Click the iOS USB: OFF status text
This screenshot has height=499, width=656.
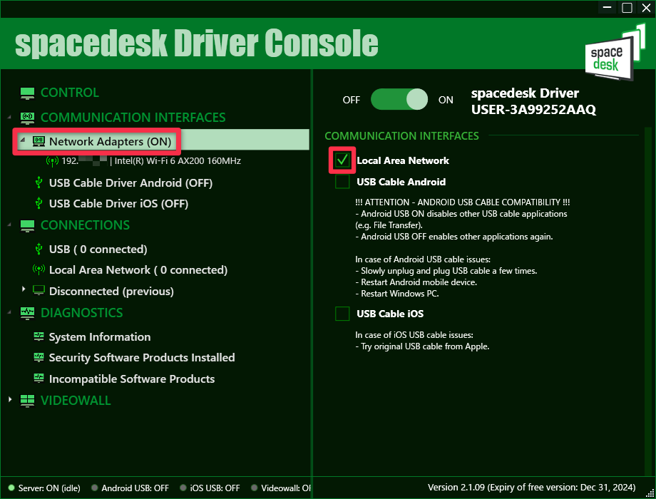point(215,488)
